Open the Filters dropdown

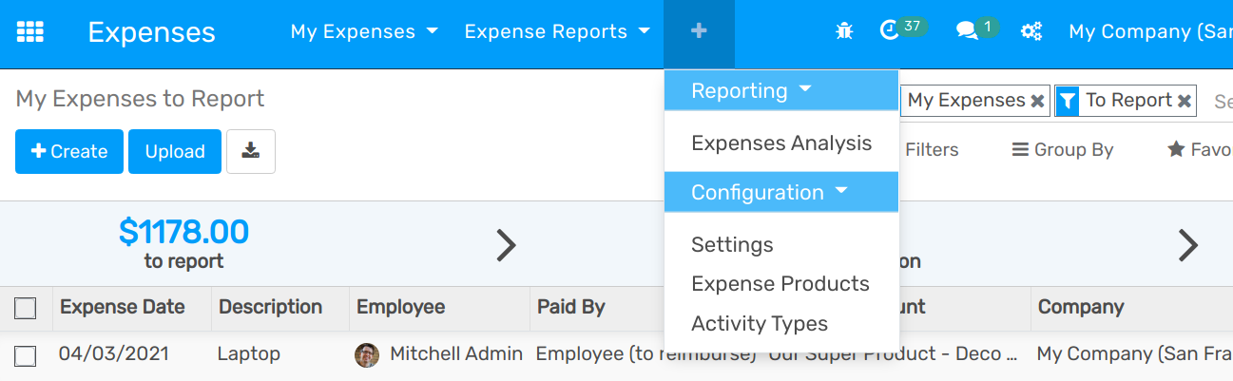932,149
